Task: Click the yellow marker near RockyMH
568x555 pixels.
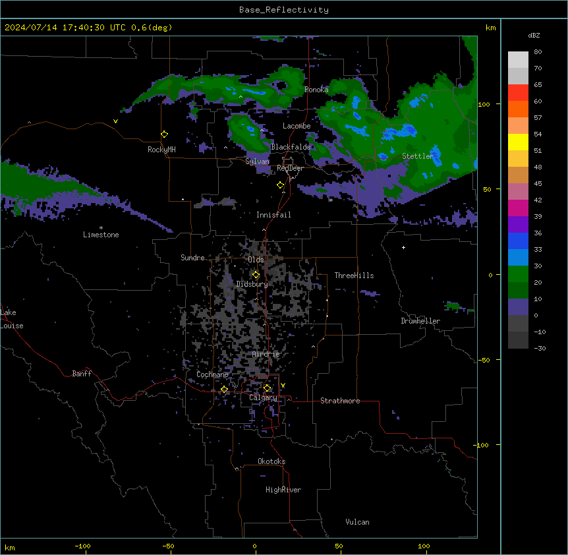Action: click(165, 134)
